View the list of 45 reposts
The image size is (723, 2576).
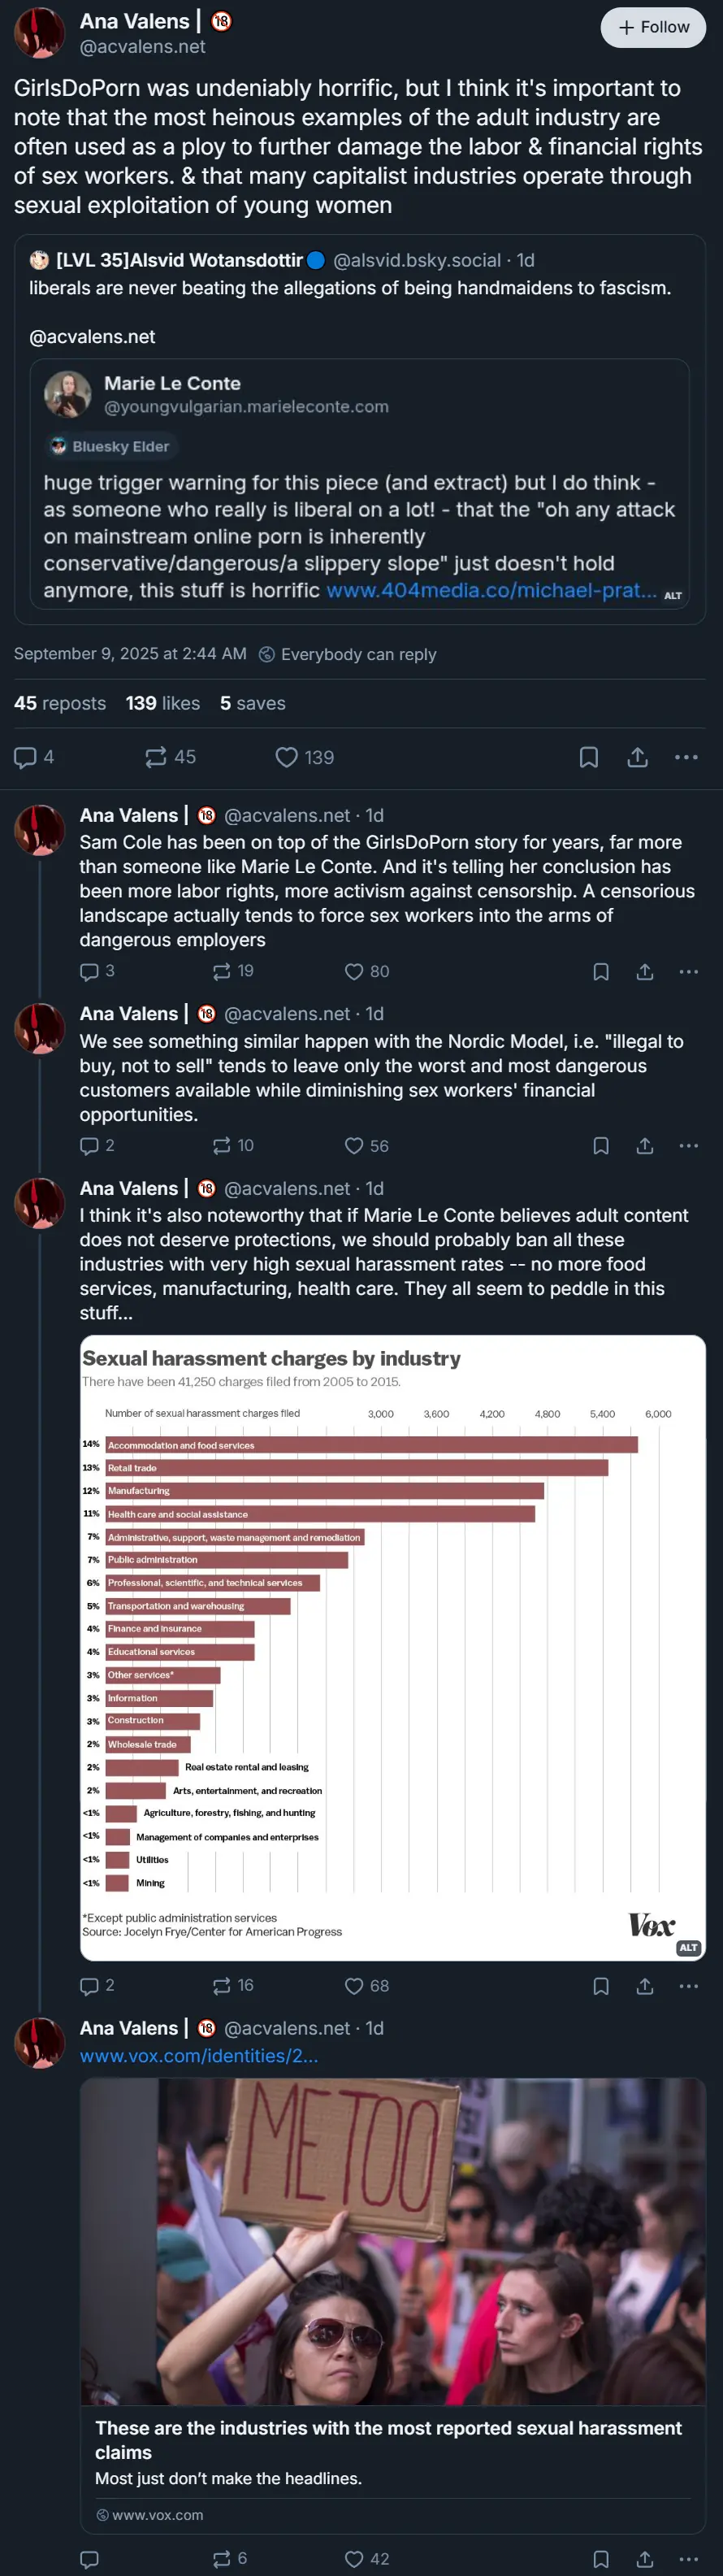coord(60,703)
